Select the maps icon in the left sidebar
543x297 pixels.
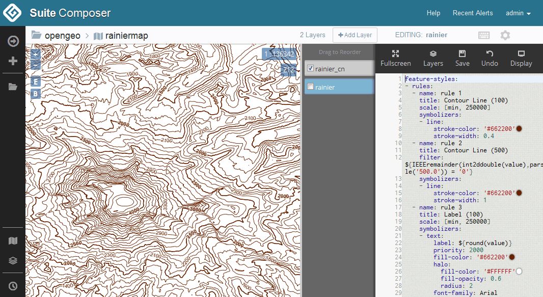pyautogui.click(x=12, y=240)
